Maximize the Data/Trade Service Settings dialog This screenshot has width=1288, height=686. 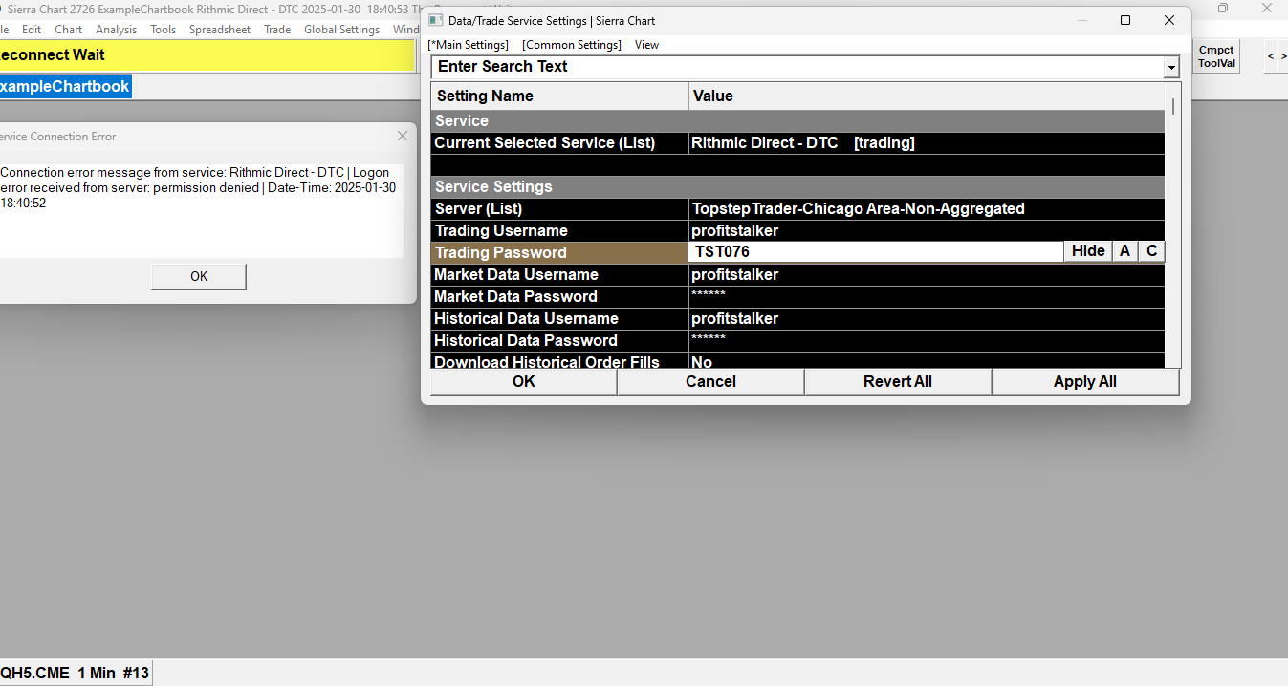tap(1125, 20)
